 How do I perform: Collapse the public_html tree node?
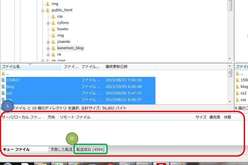tap(42, 10)
